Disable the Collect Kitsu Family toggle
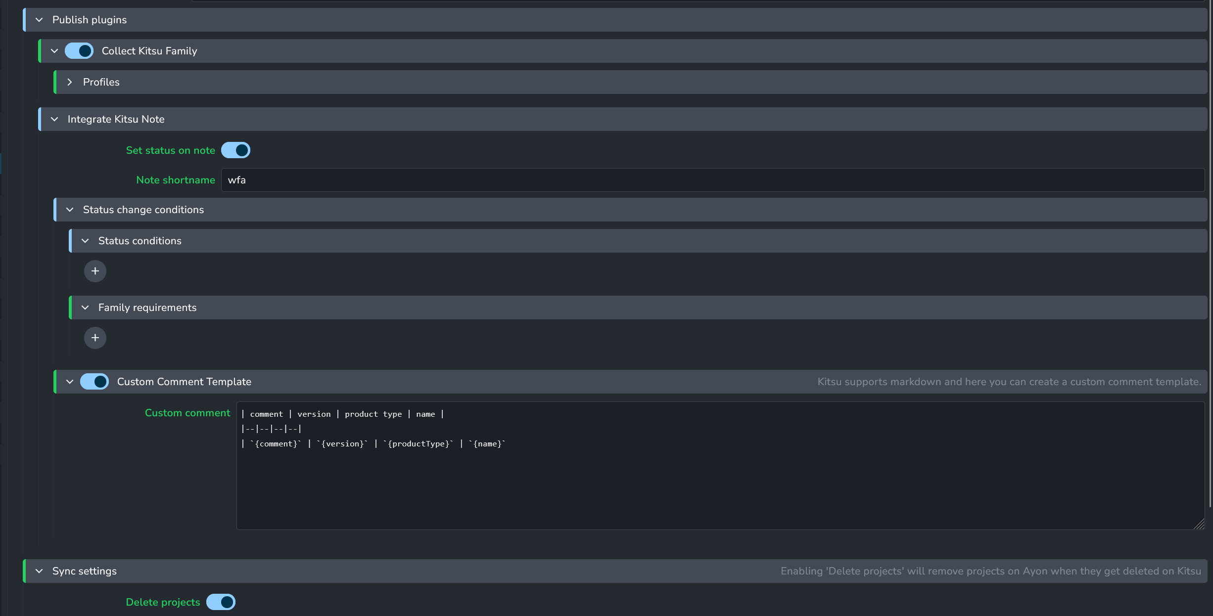Viewport: 1213px width, 616px height. 79,51
